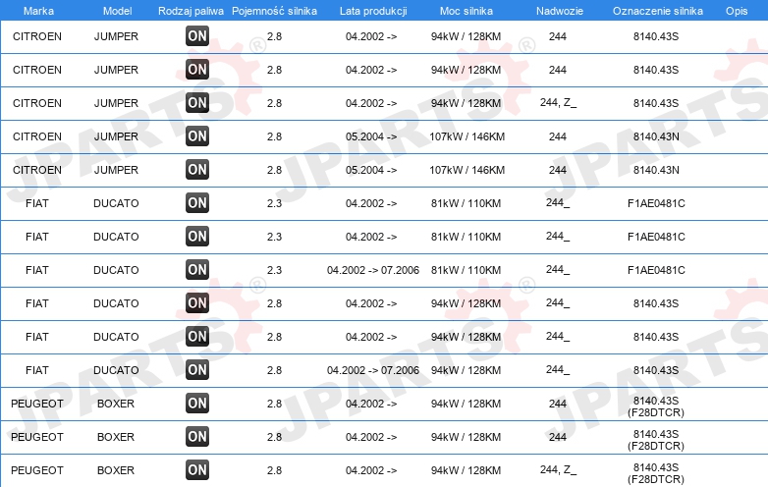Click the Opis column header
The width and height of the screenshot is (768, 487).
point(737,11)
